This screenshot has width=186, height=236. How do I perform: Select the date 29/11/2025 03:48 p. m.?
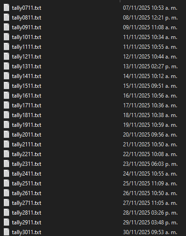click(150, 223)
